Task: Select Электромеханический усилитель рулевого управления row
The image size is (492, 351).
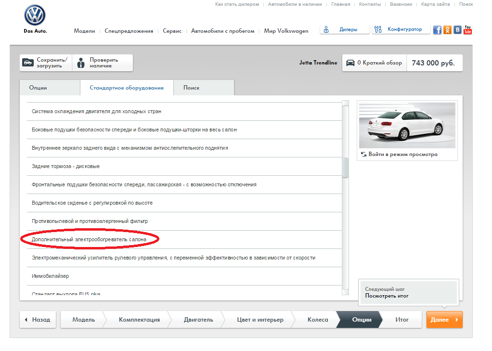Action: click(x=184, y=258)
